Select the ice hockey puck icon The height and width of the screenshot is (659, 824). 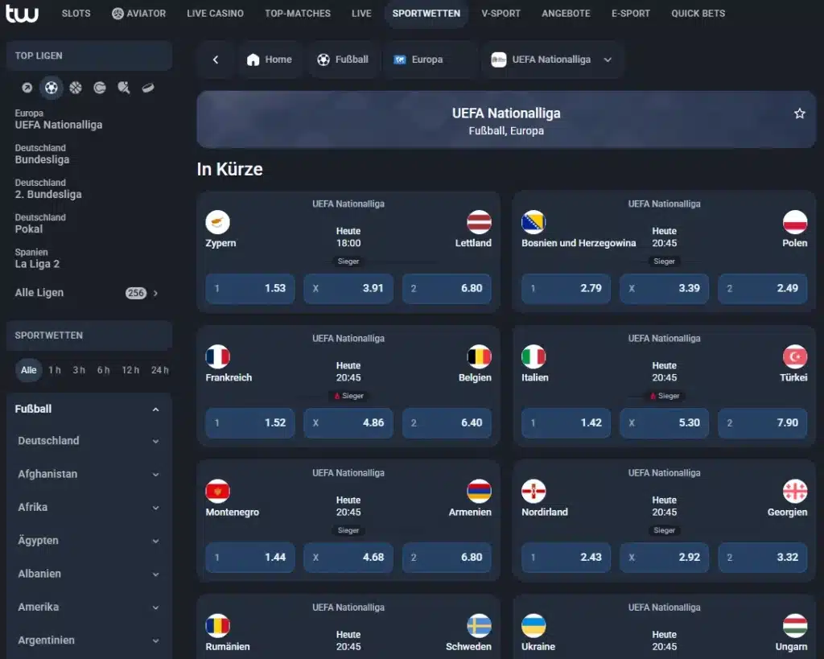click(148, 88)
